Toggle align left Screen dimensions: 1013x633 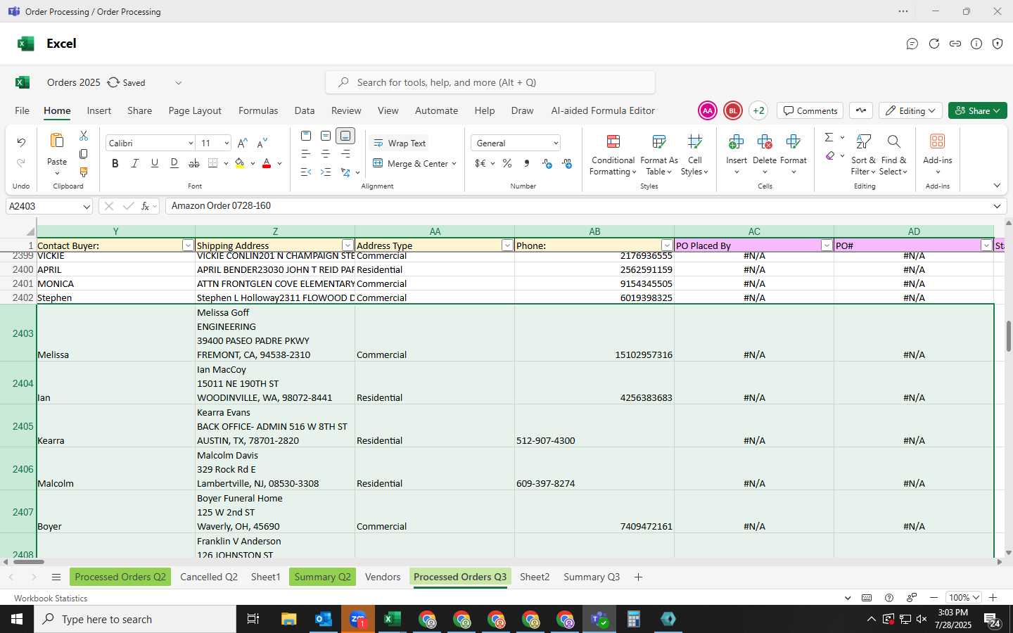pos(306,154)
